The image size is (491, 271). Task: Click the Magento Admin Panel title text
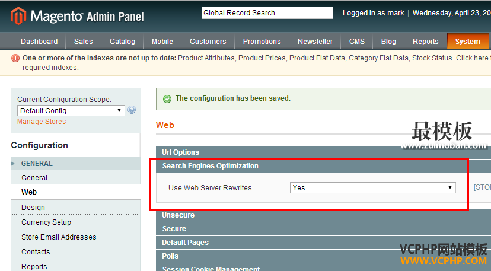point(87,16)
